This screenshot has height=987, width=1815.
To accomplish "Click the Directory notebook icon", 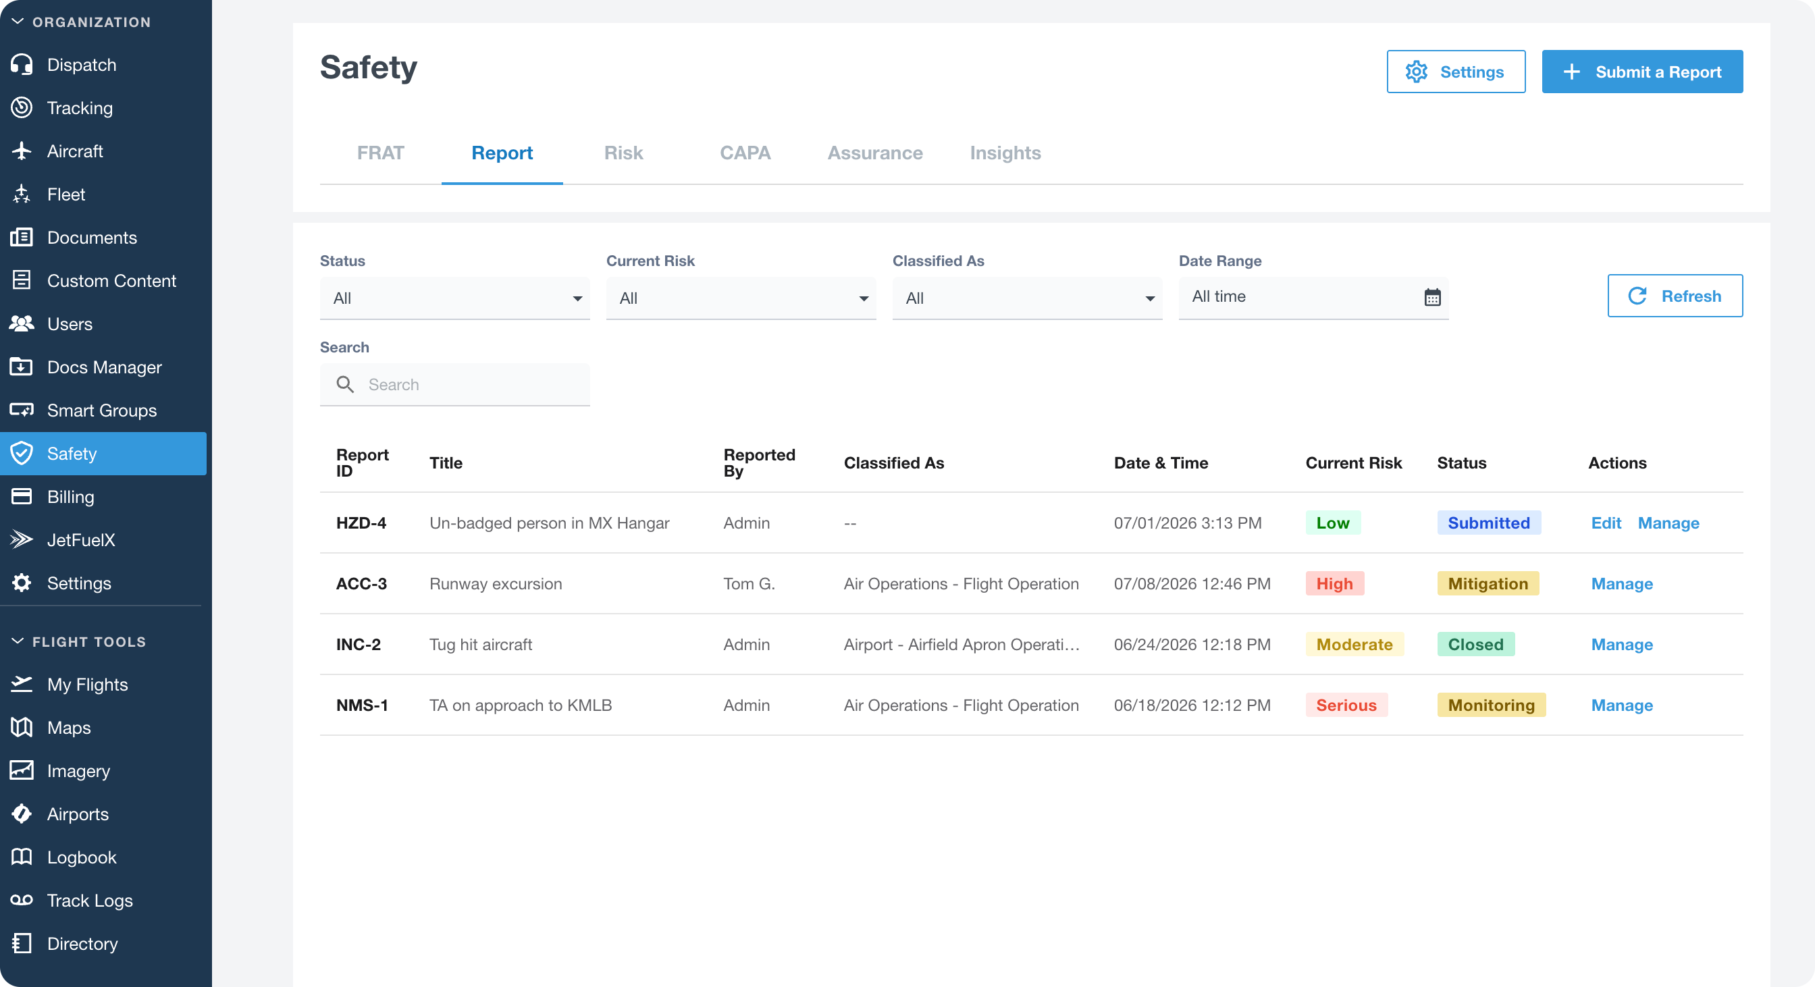I will 22,943.
